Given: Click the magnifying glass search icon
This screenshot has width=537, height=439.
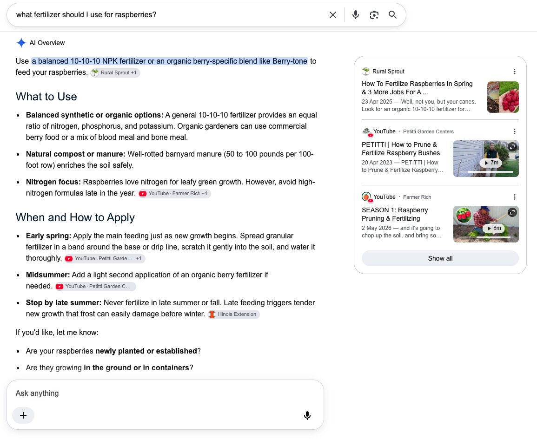Looking at the screenshot, I should point(392,15).
